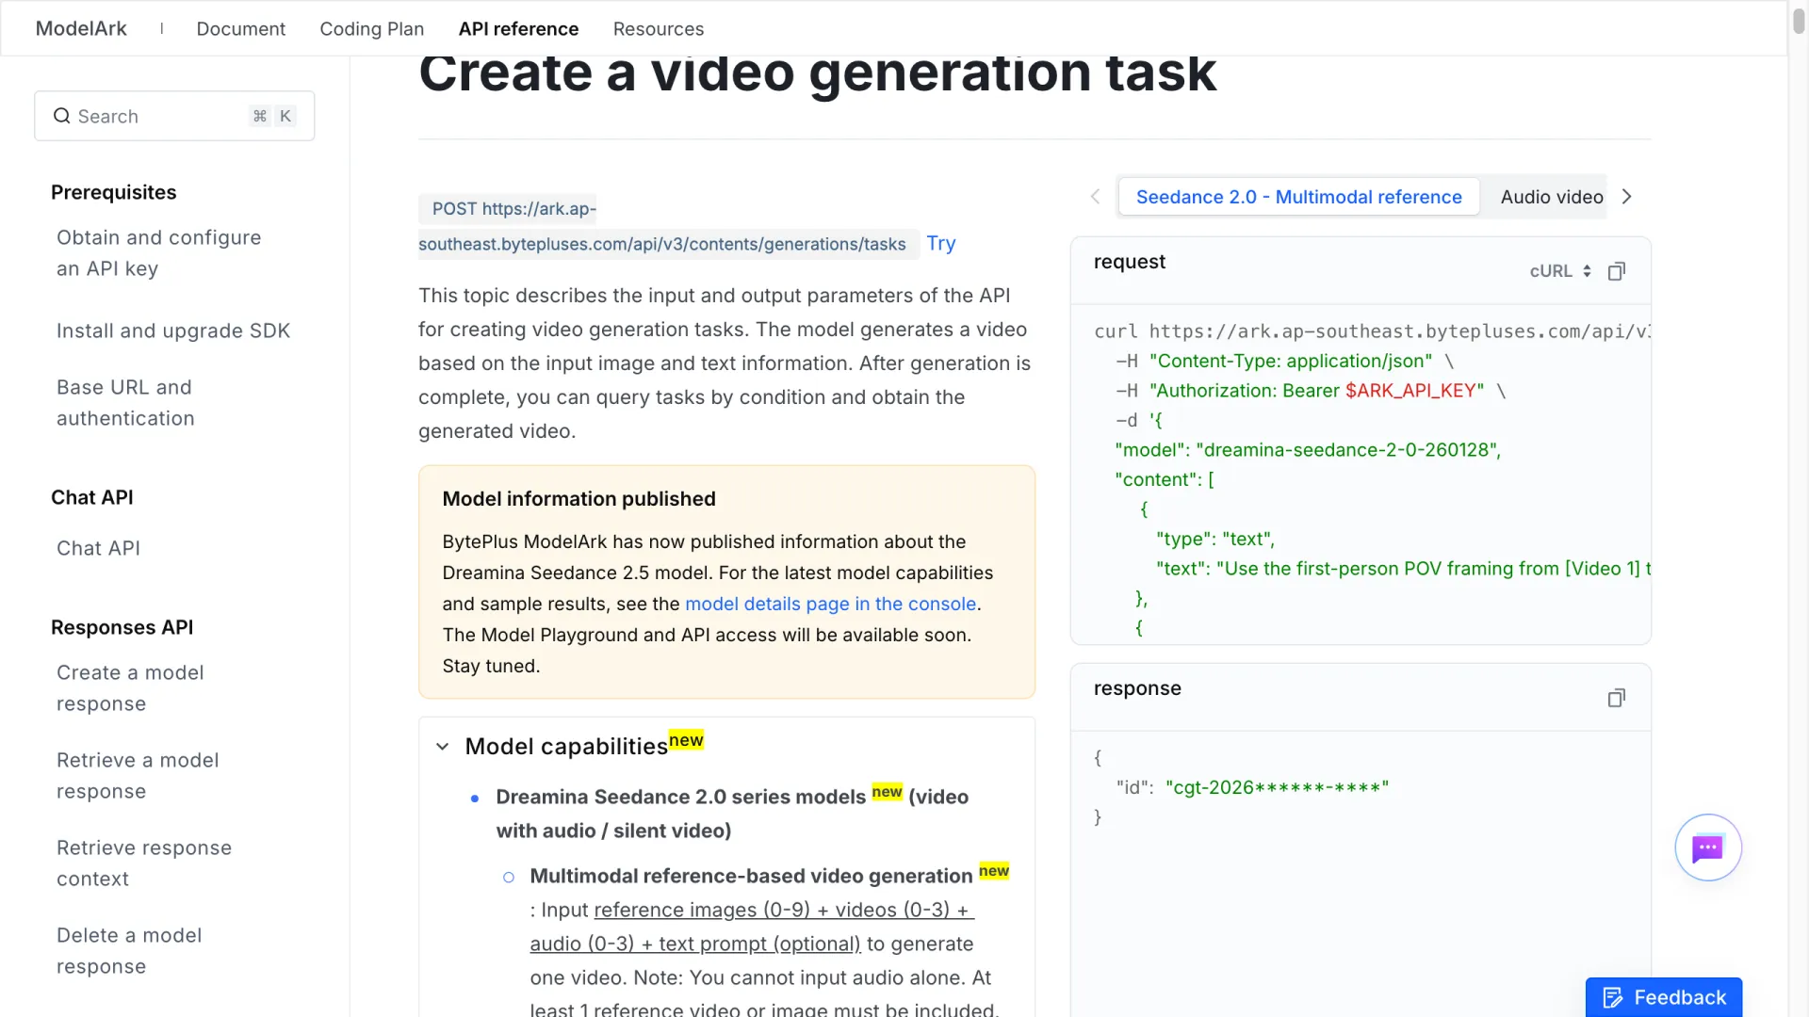Navigate to Retrieve a model response
The width and height of the screenshot is (1809, 1017).
[x=138, y=776]
